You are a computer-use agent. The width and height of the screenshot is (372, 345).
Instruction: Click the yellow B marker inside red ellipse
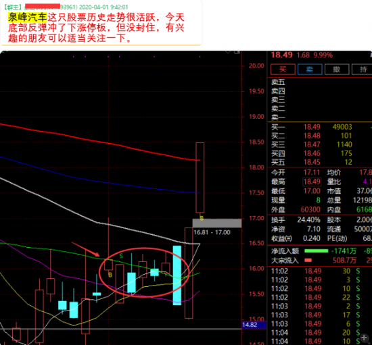coord(110,275)
